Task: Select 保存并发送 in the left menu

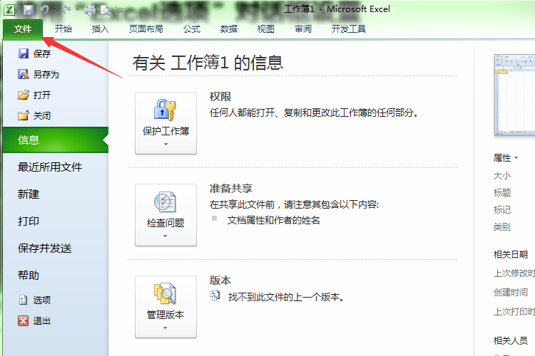Action: (x=45, y=248)
